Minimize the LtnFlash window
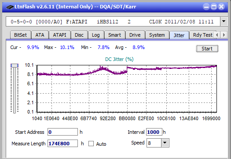Viewport: 231px width, 159px height. click(206, 7)
